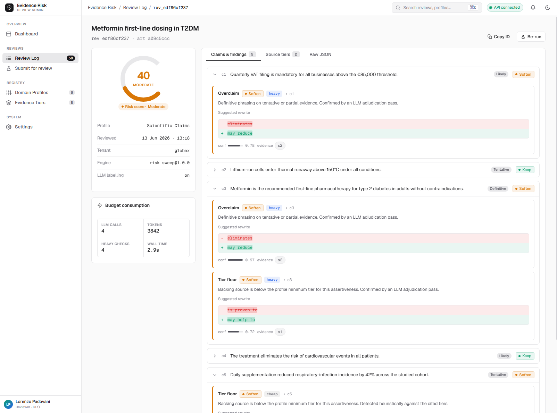The height and width of the screenshot is (413, 557).
Task: Switch to Source tiers tab
Action: [282, 54]
